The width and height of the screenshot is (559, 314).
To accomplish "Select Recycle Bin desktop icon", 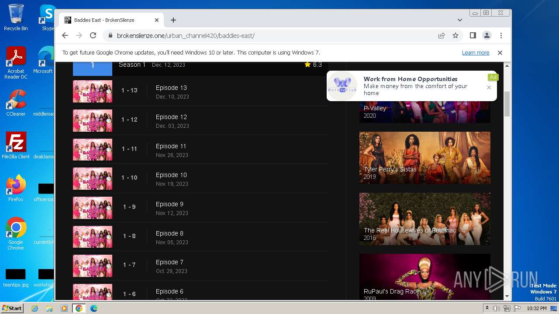I will click(x=16, y=17).
